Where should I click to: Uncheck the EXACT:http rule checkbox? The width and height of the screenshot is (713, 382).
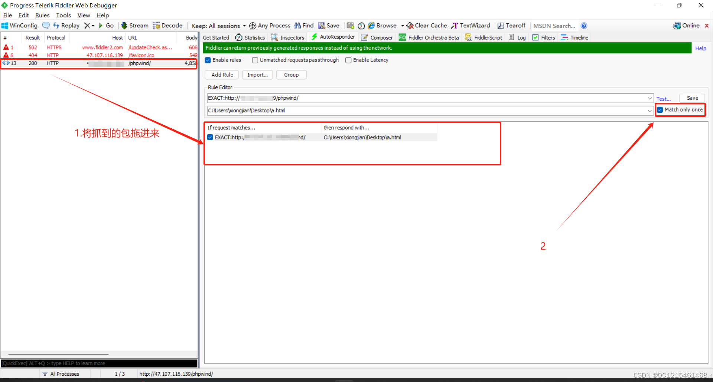point(210,137)
